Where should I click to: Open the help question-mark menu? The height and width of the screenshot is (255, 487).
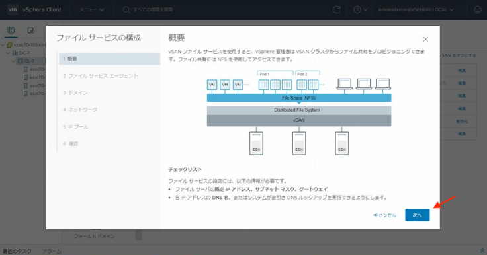(360, 10)
